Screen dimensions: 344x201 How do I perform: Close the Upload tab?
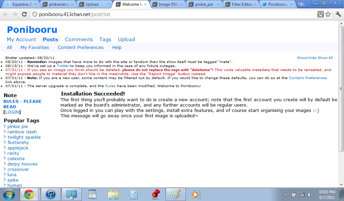tap(109, 4)
